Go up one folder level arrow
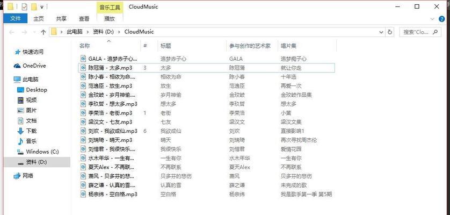 tap(43, 32)
